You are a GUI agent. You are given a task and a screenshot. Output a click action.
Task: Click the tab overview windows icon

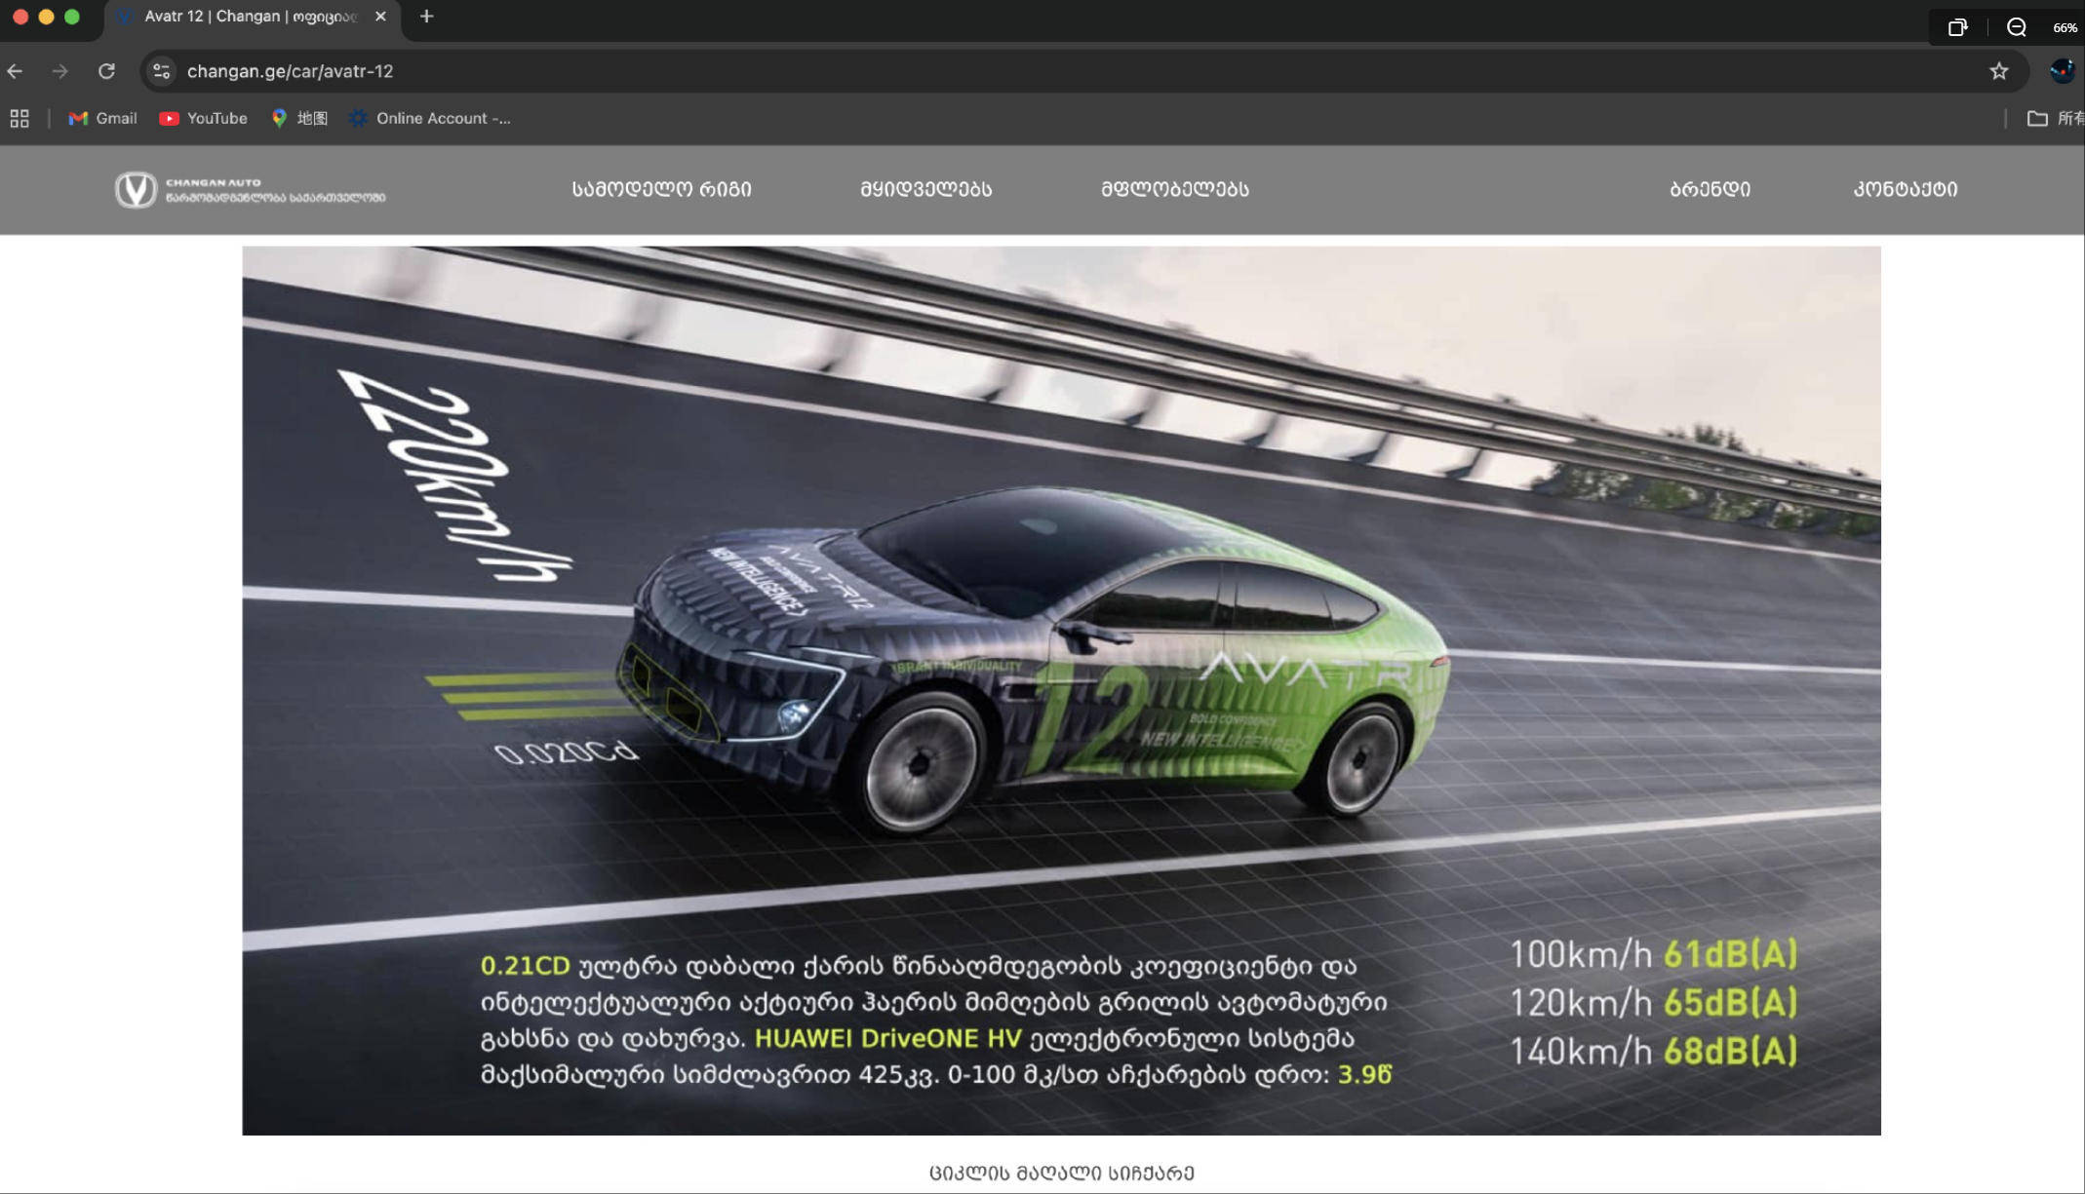click(1957, 27)
